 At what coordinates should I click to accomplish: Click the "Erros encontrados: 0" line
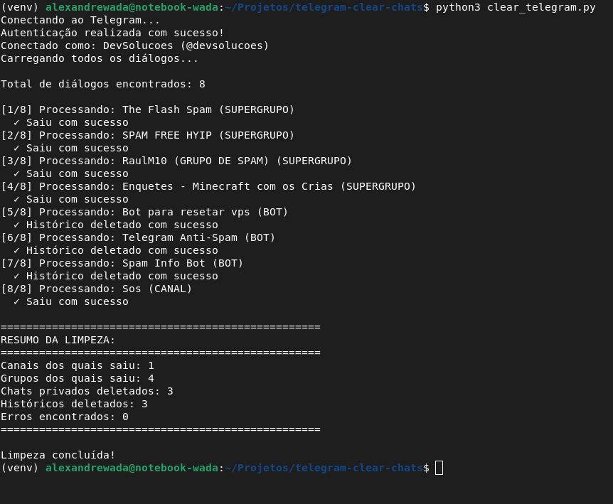click(x=65, y=417)
